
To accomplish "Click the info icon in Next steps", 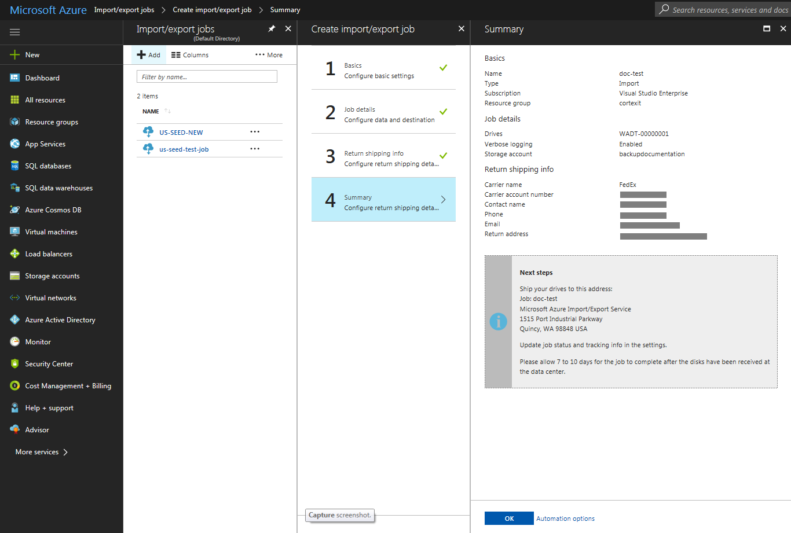I will coord(498,321).
